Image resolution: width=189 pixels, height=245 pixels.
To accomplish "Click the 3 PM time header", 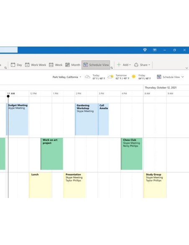I will coord(101,94).
